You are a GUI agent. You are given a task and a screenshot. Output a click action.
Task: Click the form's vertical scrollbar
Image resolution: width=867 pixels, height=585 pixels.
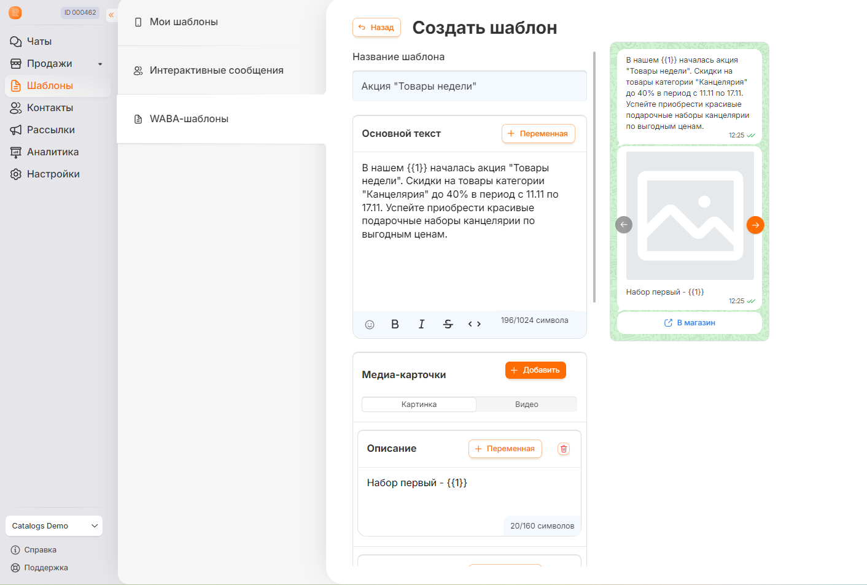(x=594, y=177)
